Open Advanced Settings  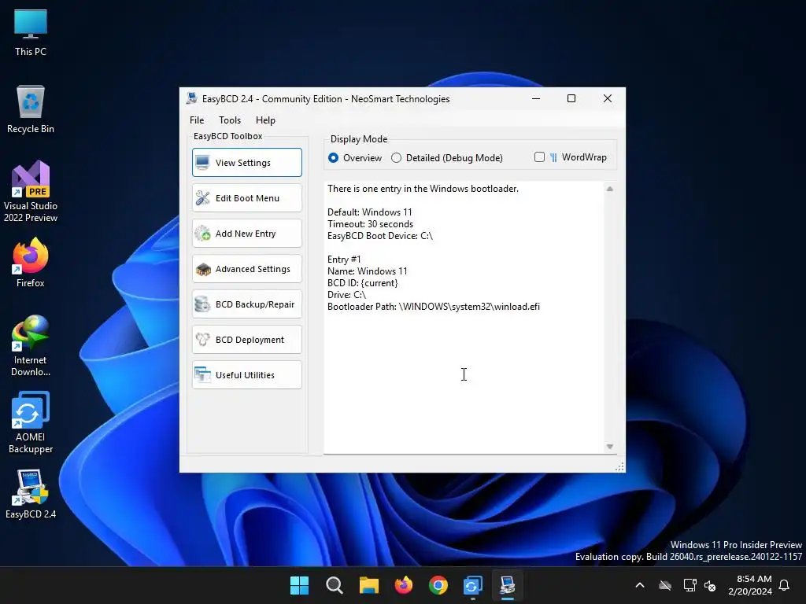pos(246,269)
